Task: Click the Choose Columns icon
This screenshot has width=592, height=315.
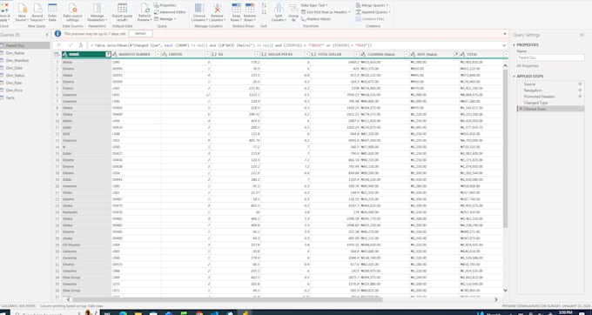Action: coord(199,9)
